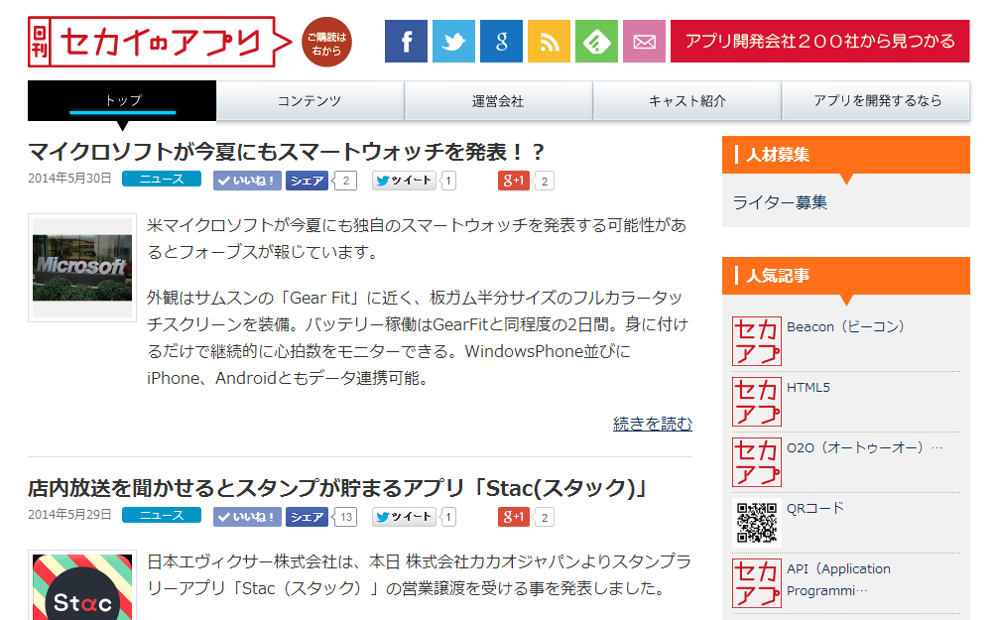Open the Microsoft building thumbnail
Viewport: 996px width, 620px height.
tap(82, 268)
